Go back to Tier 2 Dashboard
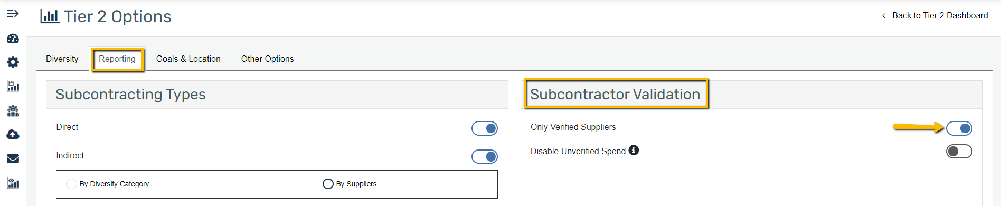Viewport: 1001px width, 206px height. pos(935,16)
